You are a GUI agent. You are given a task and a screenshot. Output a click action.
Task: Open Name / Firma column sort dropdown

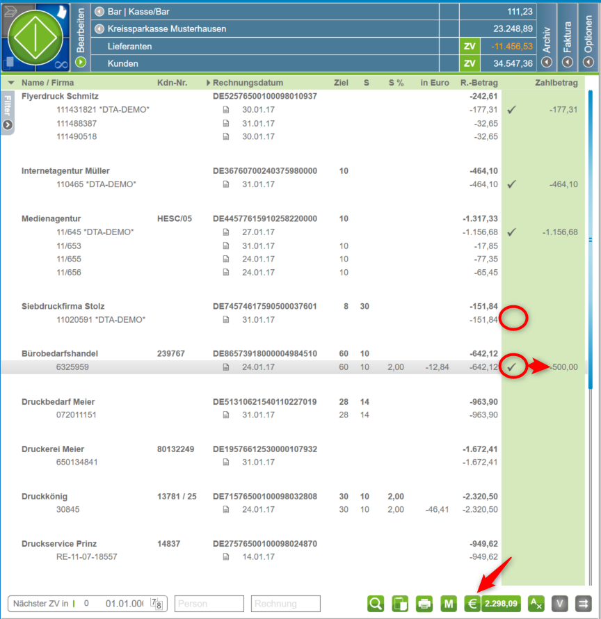pos(10,83)
